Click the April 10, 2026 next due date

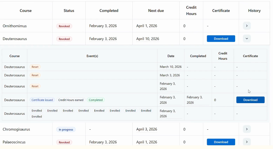tap(148, 39)
